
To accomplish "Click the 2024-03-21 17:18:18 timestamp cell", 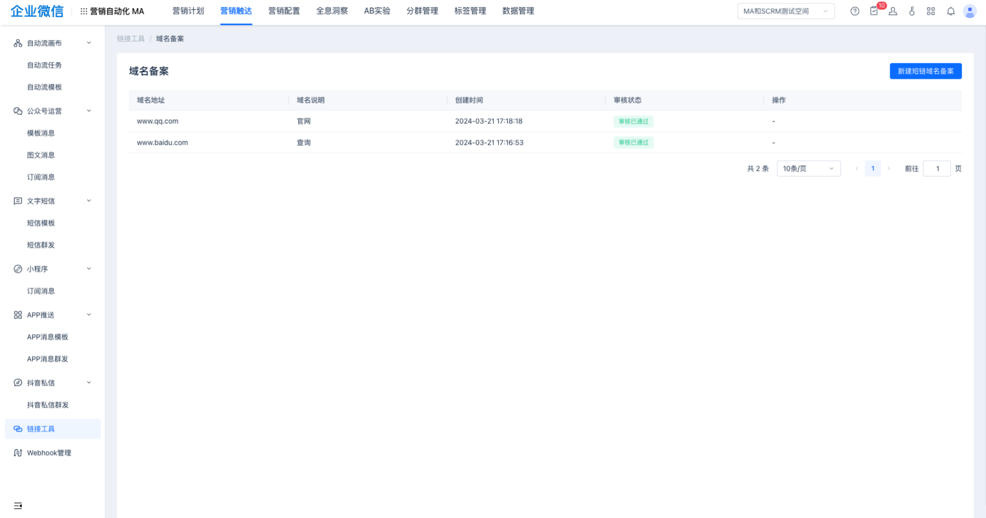I will (489, 121).
